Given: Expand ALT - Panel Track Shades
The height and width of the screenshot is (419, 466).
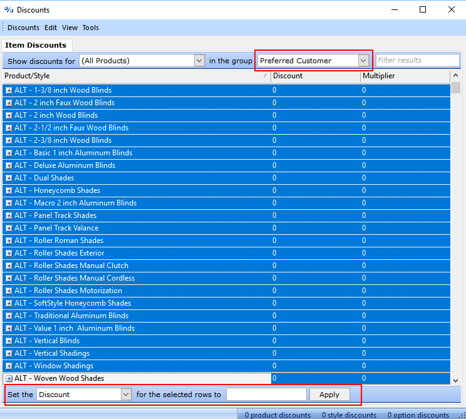Looking at the screenshot, I should click(x=9, y=215).
